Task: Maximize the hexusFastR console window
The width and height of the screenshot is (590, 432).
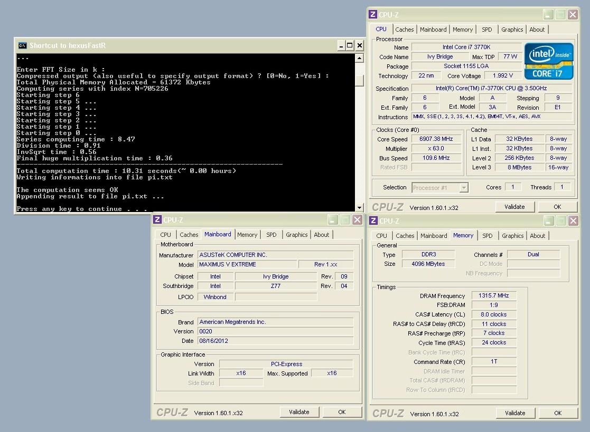Action: pos(350,45)
